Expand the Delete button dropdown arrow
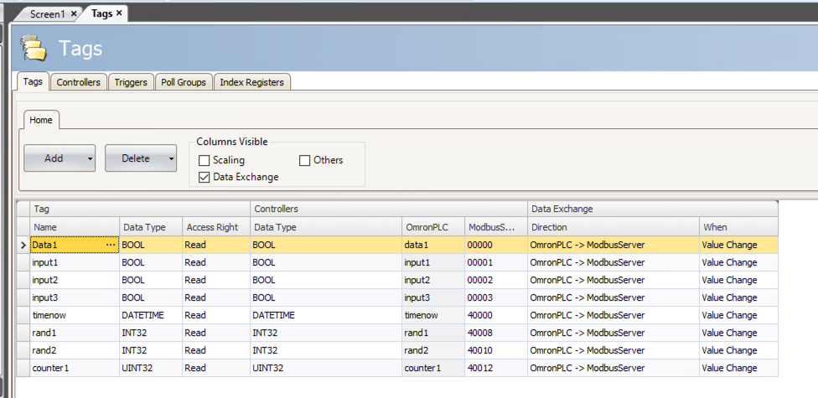The width and height of the screenshot is (818, 398). pos(170,158)
